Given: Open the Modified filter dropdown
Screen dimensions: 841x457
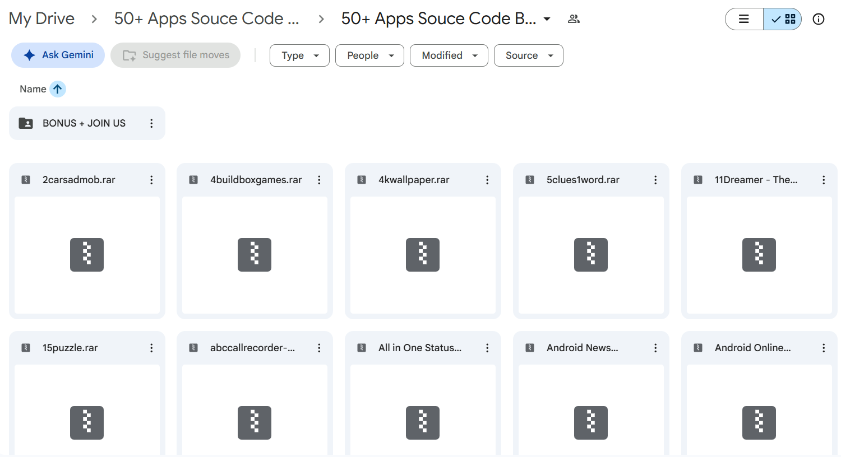Looking at the screenshot, I should [449, 55].
